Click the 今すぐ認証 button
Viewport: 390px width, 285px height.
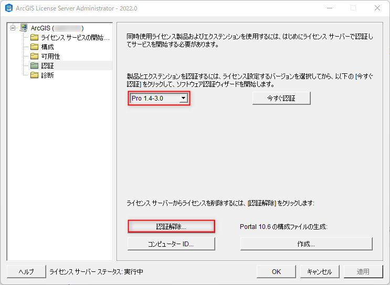tap(281, 98)
